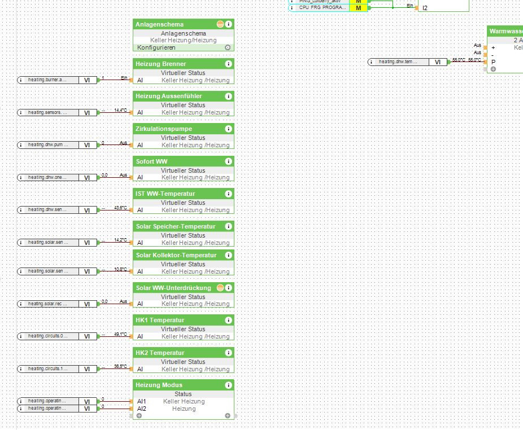The height and width of the screenshot is (430, 523).
Task: Select the Solar Speicher-Temperatur block title
Action: pos(176,226)
